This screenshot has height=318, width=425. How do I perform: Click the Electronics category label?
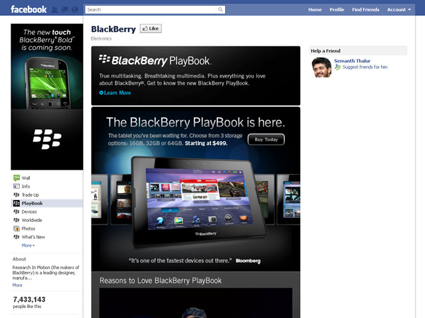point(101,38)
